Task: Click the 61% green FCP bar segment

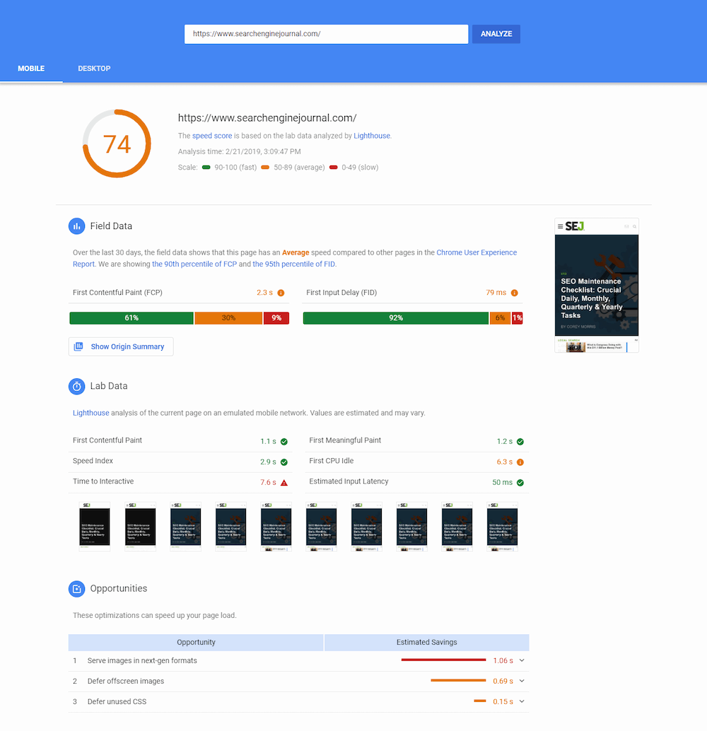Action: (132, 318)
